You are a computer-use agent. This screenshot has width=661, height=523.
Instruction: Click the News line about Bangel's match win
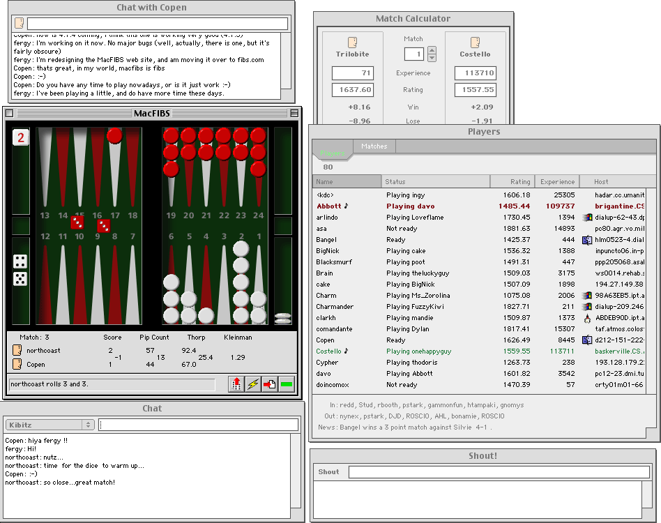click(404, 427)
